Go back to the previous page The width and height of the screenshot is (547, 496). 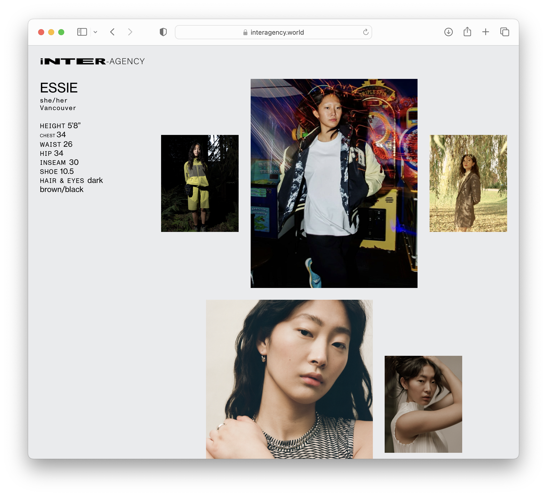point(113,32)
